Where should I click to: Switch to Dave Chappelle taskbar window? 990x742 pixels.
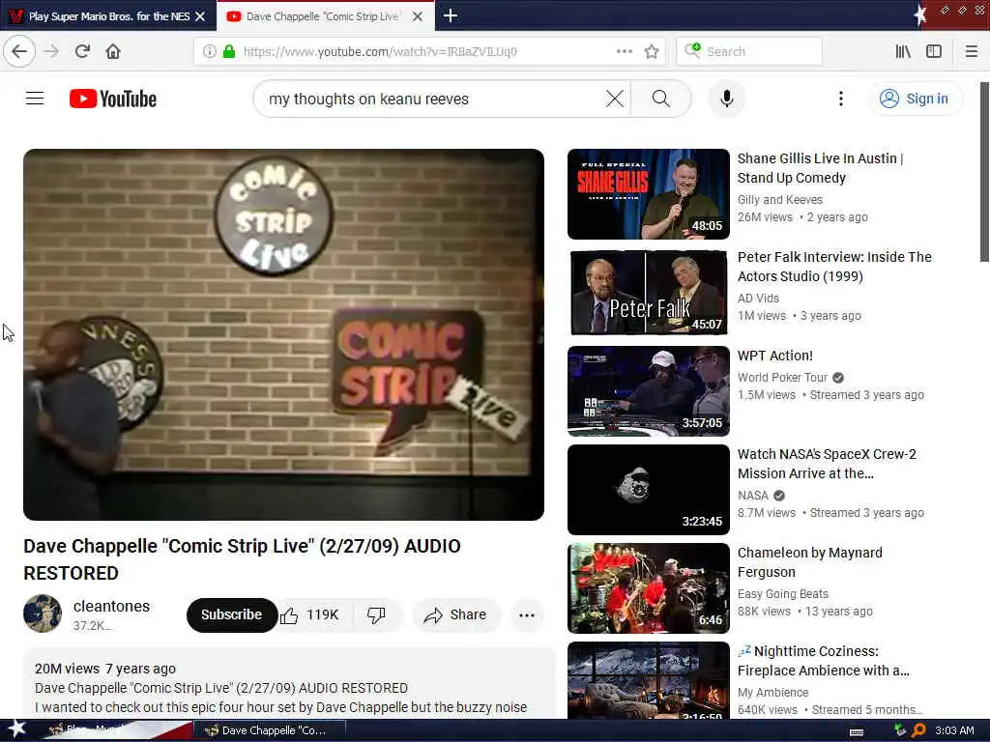269,730
